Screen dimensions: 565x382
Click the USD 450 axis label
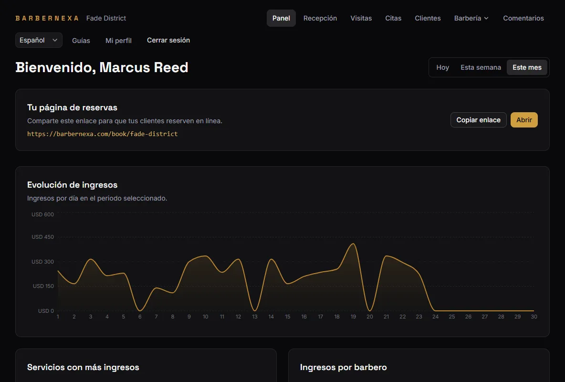click(x=42, y=237)
